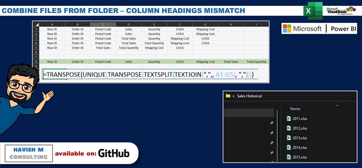Select row header 5
This screenshot has width=362, height=168.
tap(36, 48)
